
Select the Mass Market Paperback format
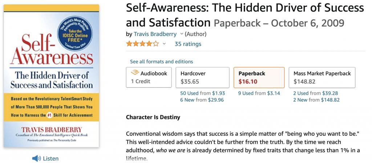(322, 77)
